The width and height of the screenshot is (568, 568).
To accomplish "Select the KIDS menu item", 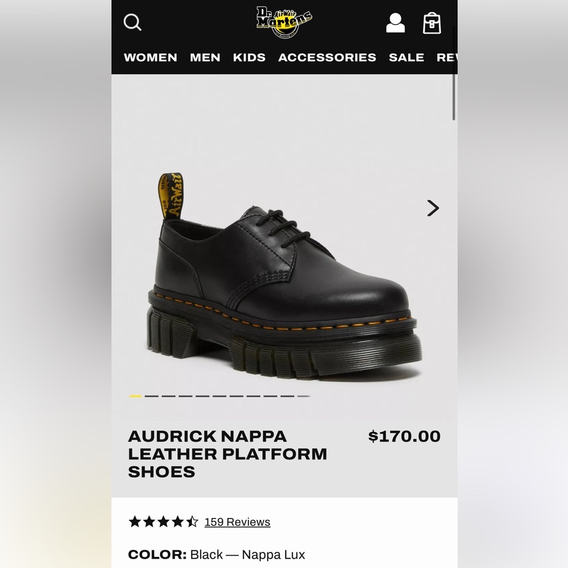I will [x=249, y=57].
